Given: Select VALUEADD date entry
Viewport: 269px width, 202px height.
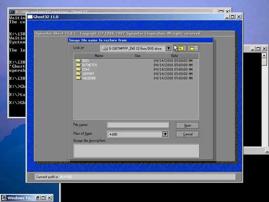Looking at the screenshot, I should 173,78.
